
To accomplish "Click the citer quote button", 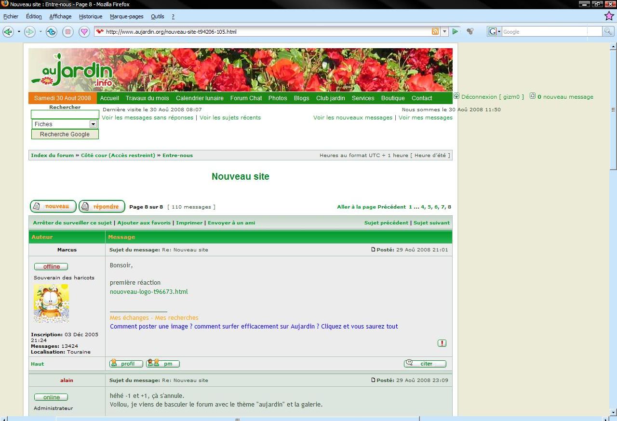I will pyautogui.click(x=425, y=364).
